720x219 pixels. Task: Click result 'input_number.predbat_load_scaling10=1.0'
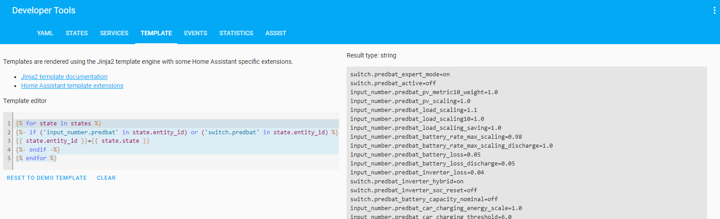[x=417, y=119]
